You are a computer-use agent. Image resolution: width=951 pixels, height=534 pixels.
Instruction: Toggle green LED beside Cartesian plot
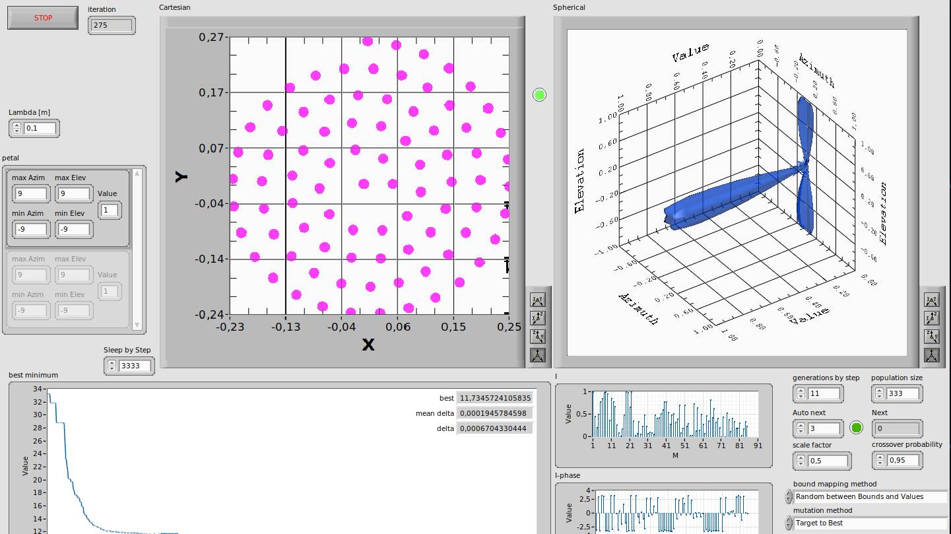click(540, 95)
